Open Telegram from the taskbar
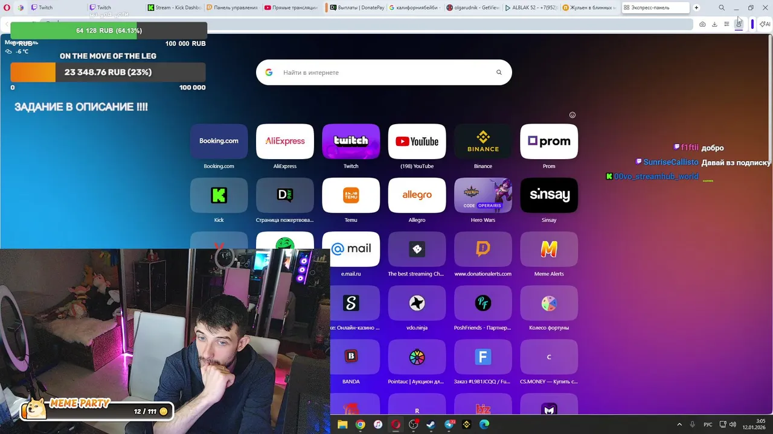Screen dimensions: 773x434 pos(449,424)
